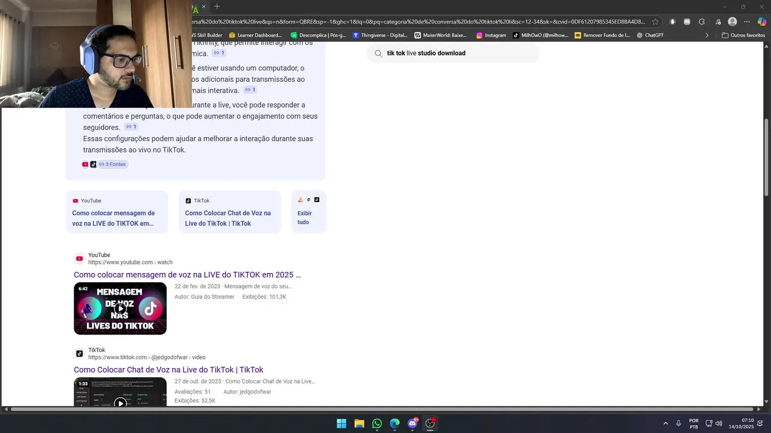Screen dimensions: 771x433
Task: Open the Edge profile avatar
Action: point(732,22)
